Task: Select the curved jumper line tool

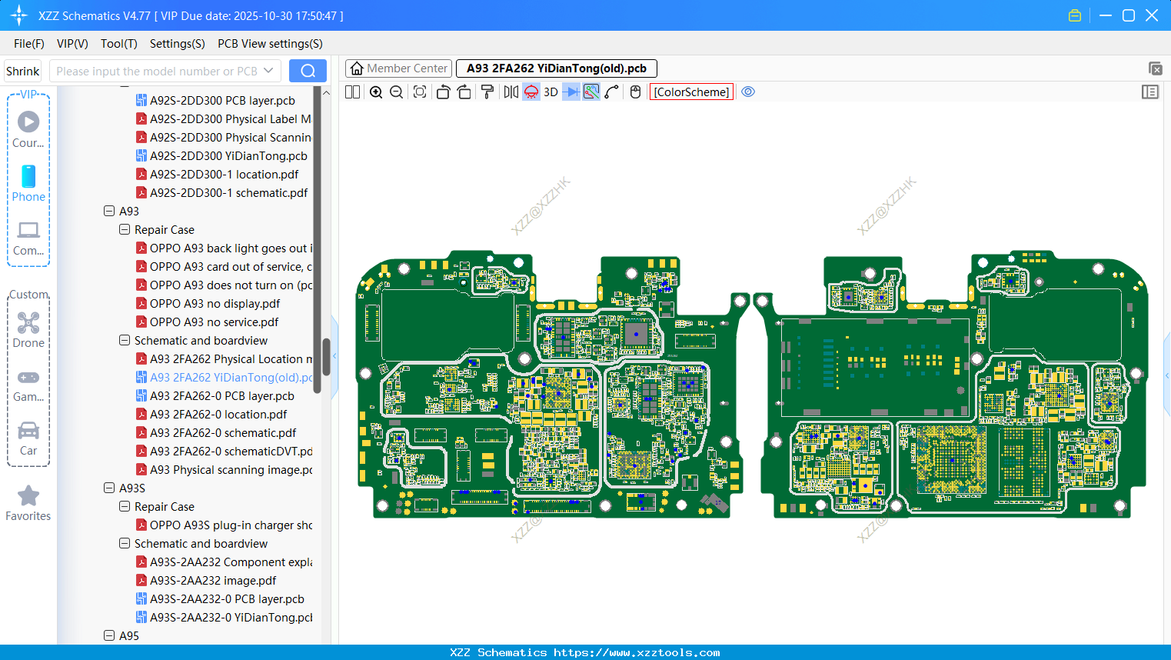Action: pos(611,92)
